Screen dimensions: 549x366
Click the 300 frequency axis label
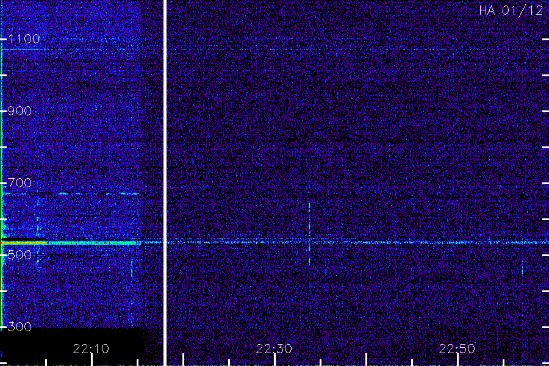point(20,327)
